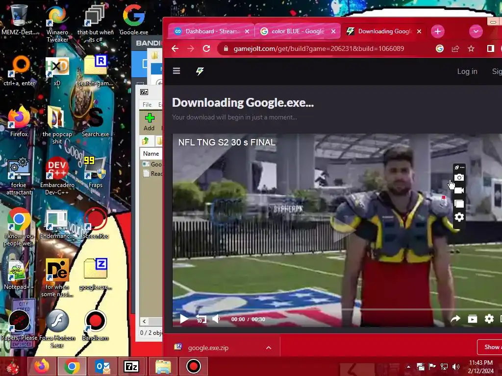Open the overlay settings gear icon

459,217
